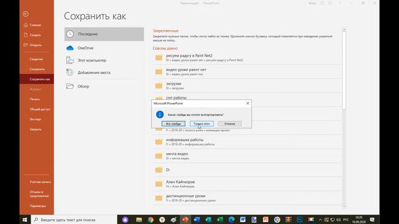
Task: Open the notification center icon
Action: pyautogui.click(x=372, y=220)
